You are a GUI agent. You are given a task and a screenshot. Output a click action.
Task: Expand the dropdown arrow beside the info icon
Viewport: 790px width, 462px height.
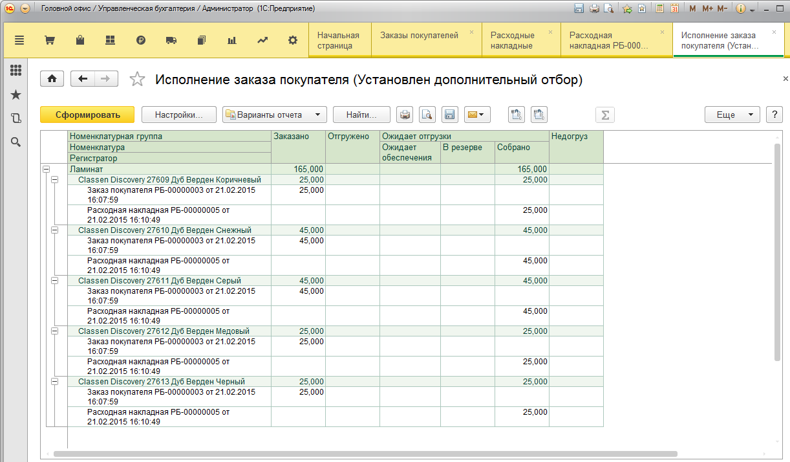point(753,10)
